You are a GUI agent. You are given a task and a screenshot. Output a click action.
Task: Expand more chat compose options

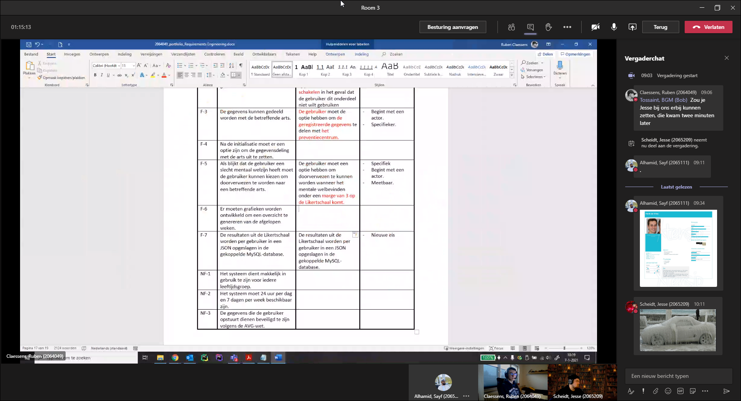[705, 391]
